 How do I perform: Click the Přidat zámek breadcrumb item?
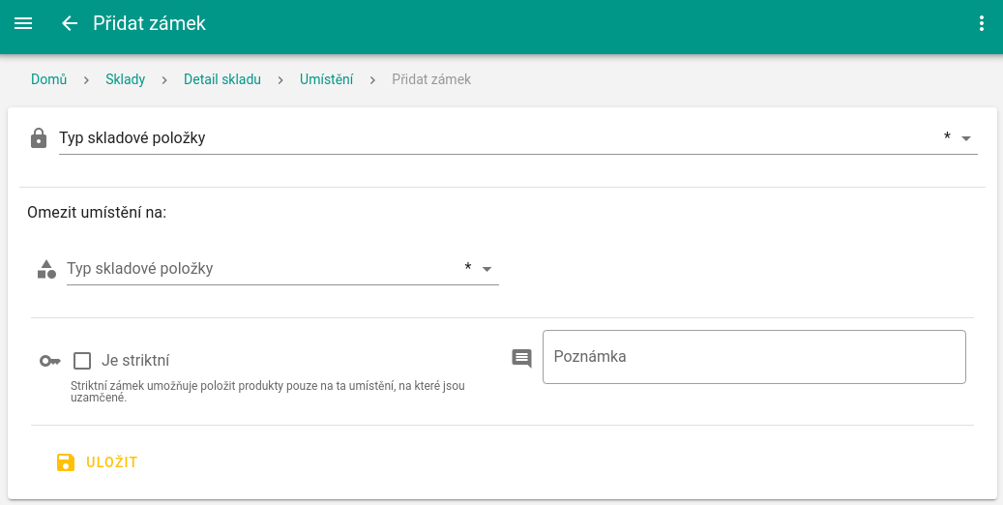pos(431,79)
